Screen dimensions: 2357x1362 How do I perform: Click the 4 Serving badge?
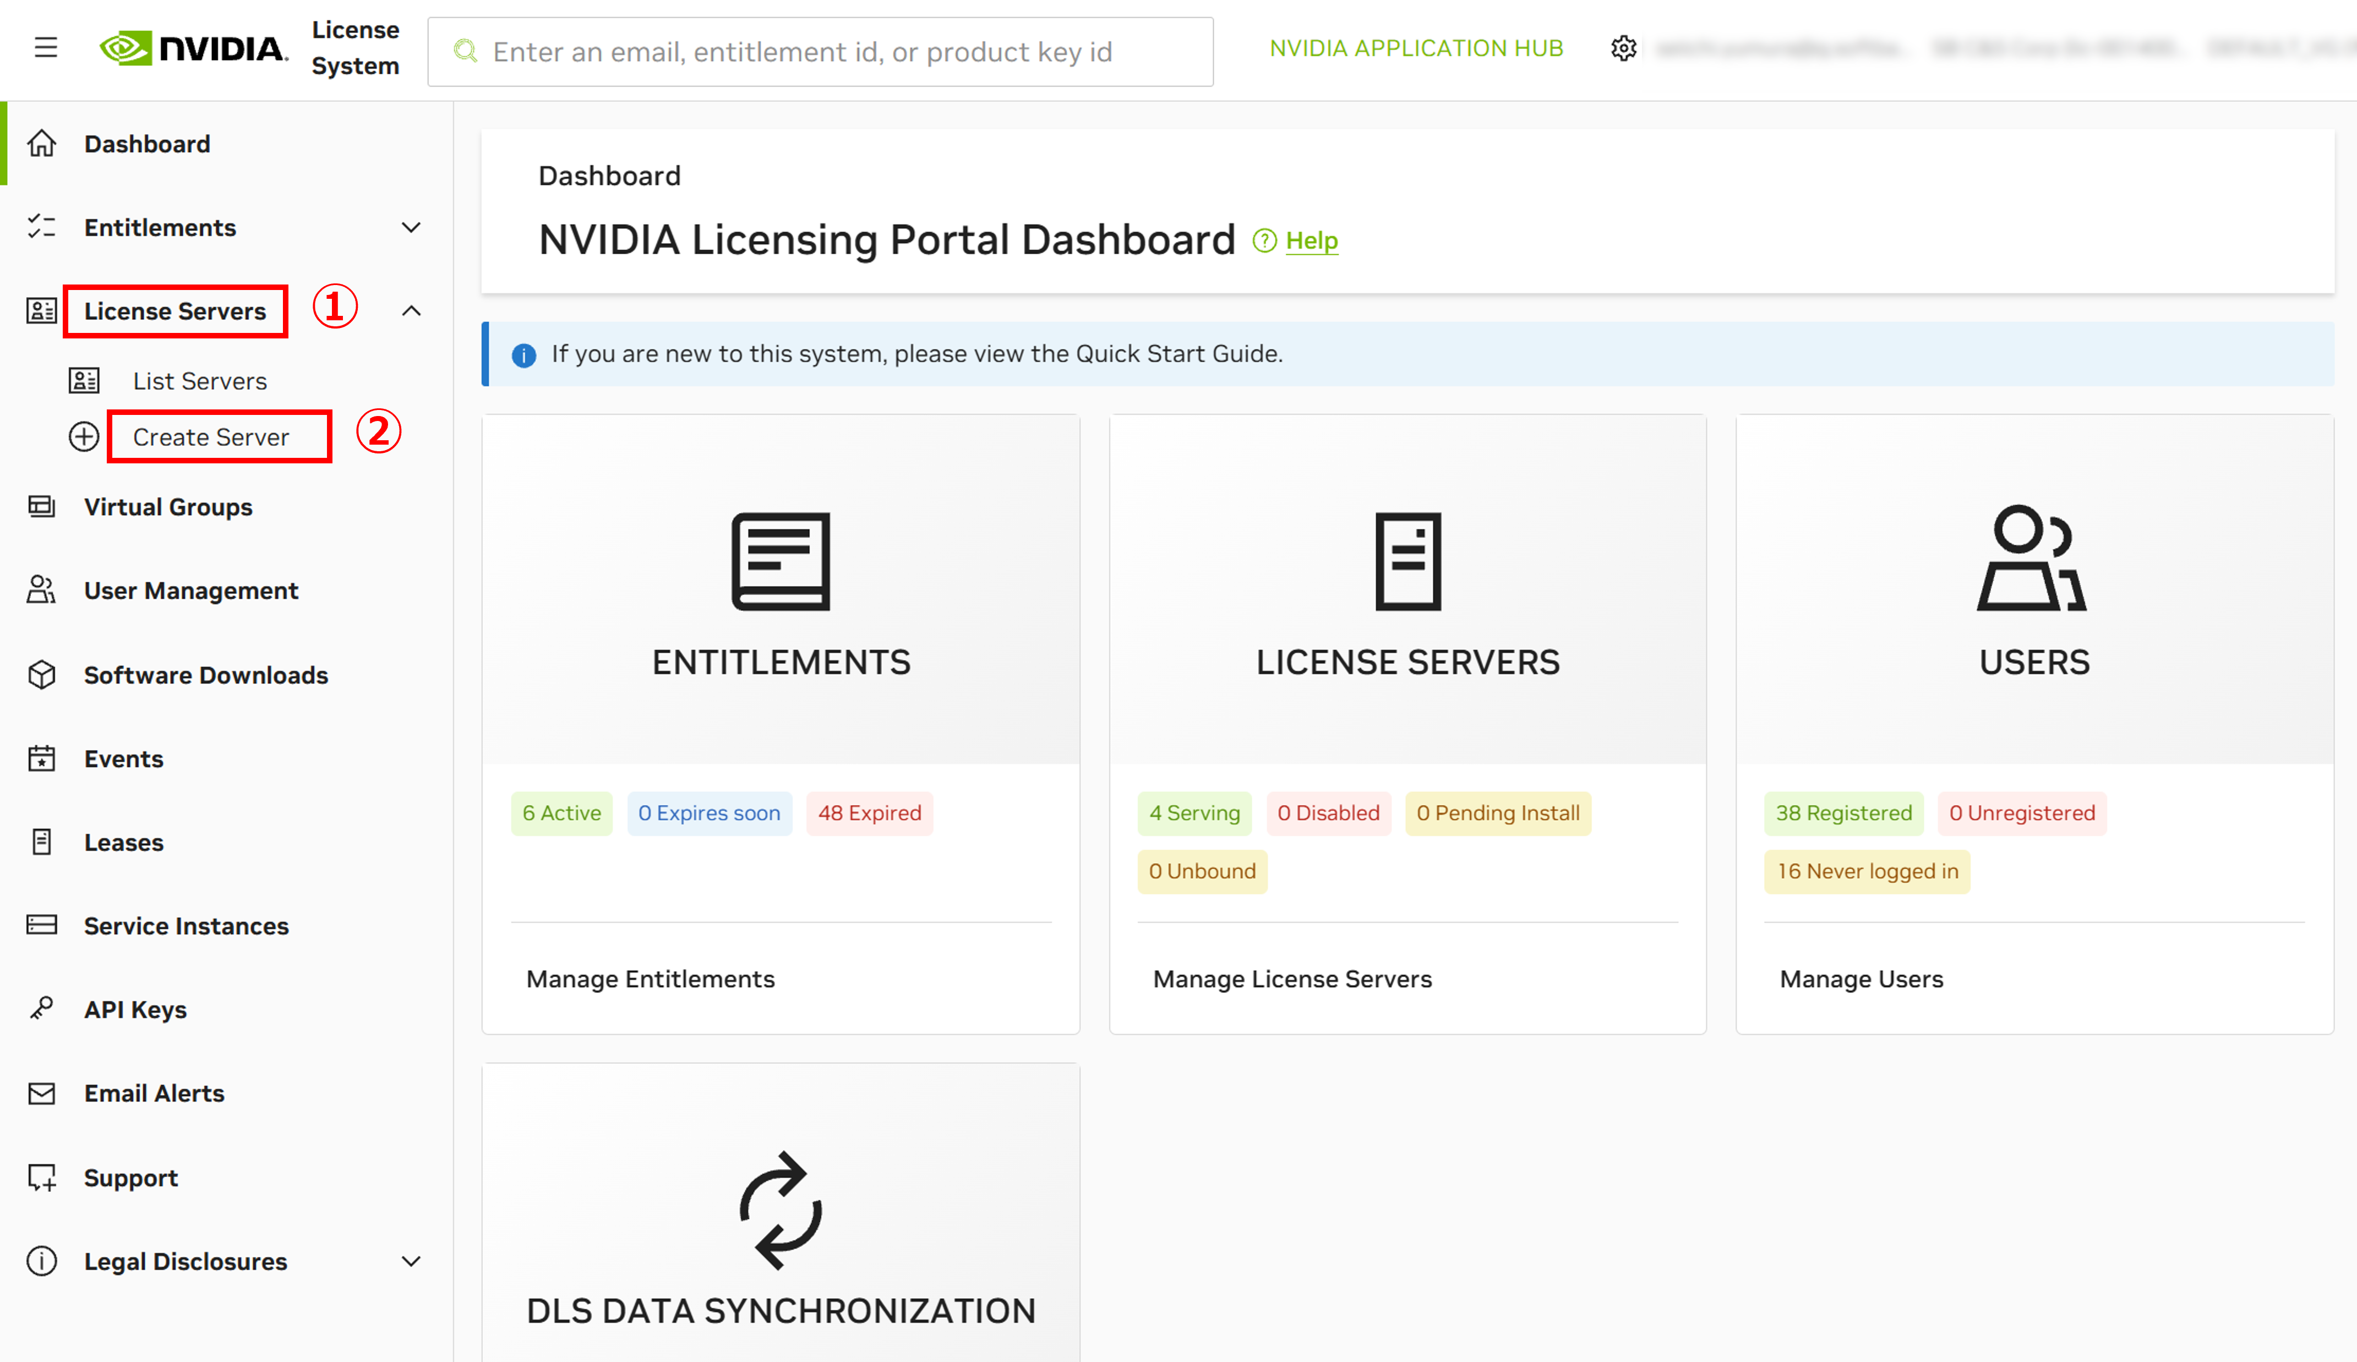(x=1194, y=813)
